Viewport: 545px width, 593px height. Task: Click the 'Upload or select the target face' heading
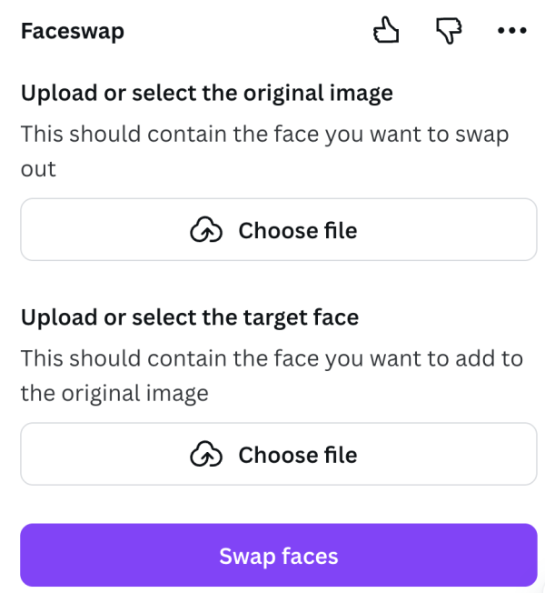tap(189, 317)
